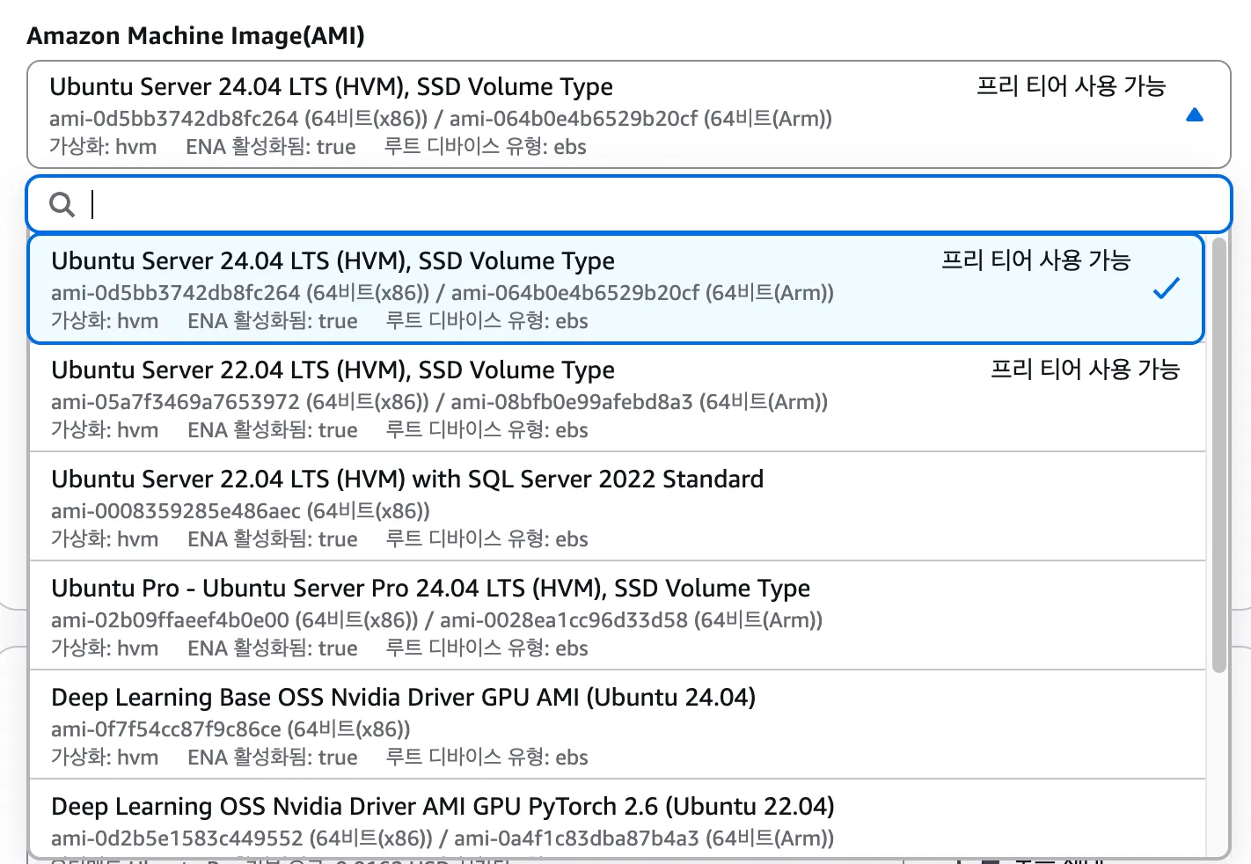Click free tier label on Ubuntu 22.04 row
Screen dimensions: 1251x864
[x=1085, y=369]
